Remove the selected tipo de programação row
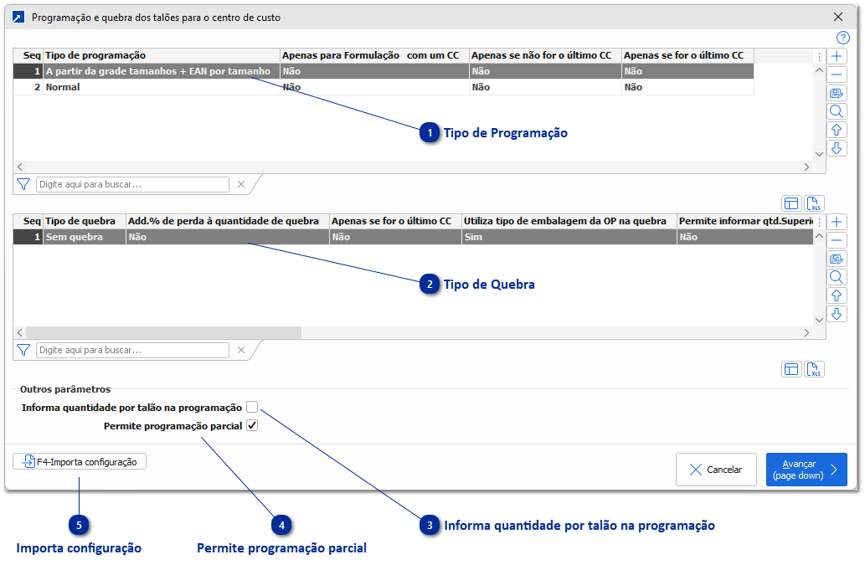The width and height of the screenshot is (865, 570). 837,74
